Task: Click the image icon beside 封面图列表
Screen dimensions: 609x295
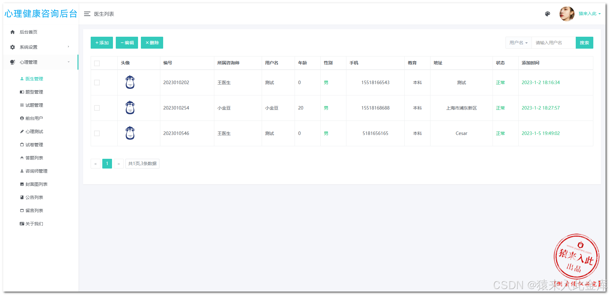Action: point(22,184)
